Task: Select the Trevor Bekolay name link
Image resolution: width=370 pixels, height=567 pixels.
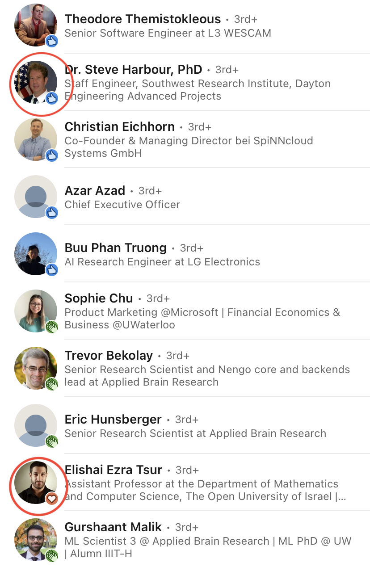Action: (109, 356)
